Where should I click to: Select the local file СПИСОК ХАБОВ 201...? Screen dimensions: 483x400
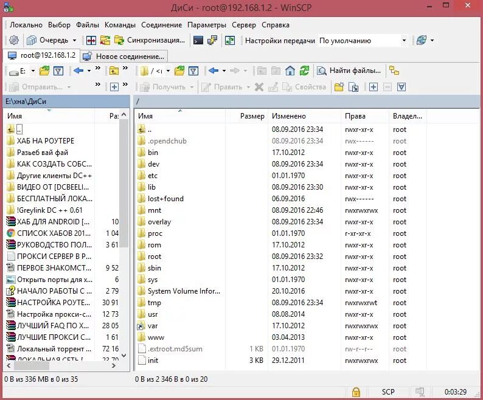[54, 233]
